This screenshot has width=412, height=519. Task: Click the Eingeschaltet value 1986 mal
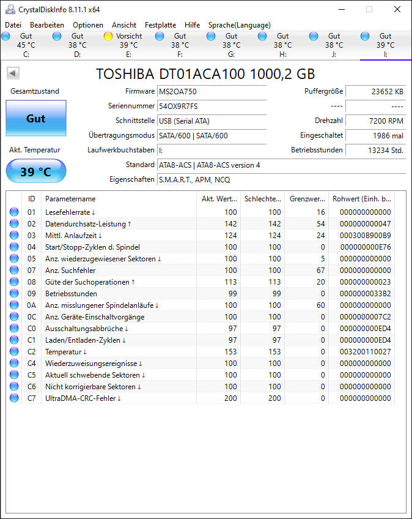(x=375, y=136)
